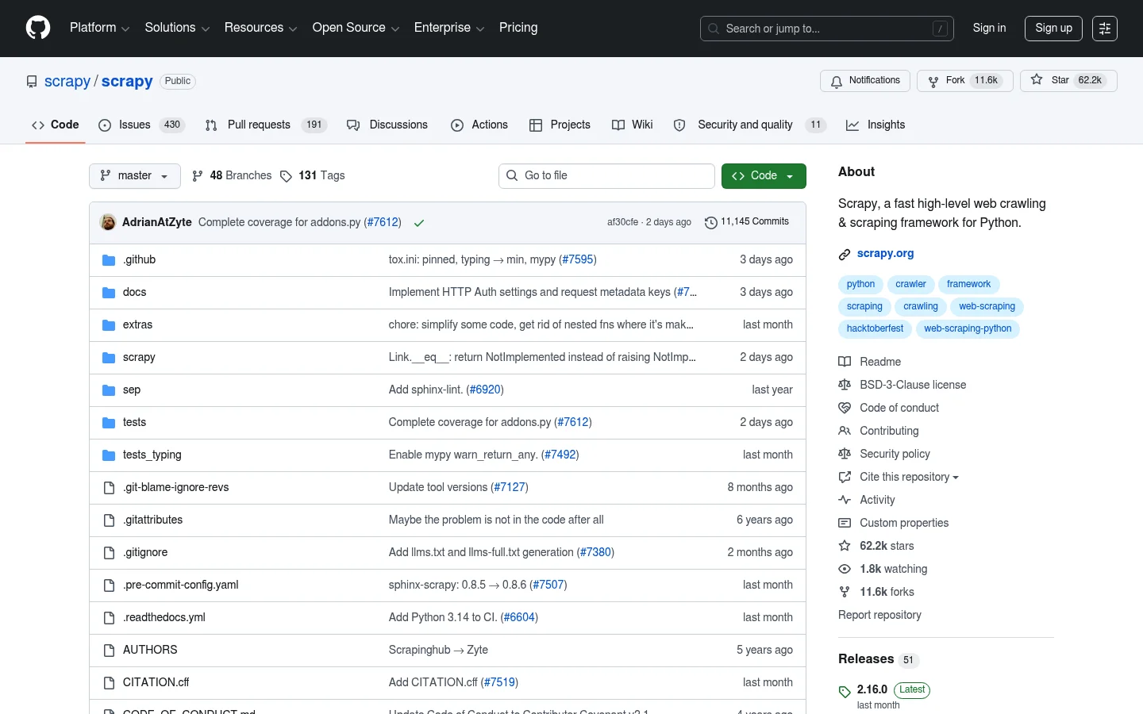
Task: Click the .github folder icon
Action: [109, 260]
